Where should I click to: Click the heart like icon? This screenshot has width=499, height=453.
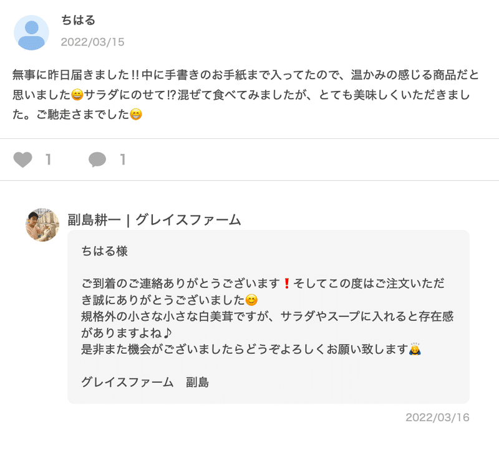pos(22,160)
